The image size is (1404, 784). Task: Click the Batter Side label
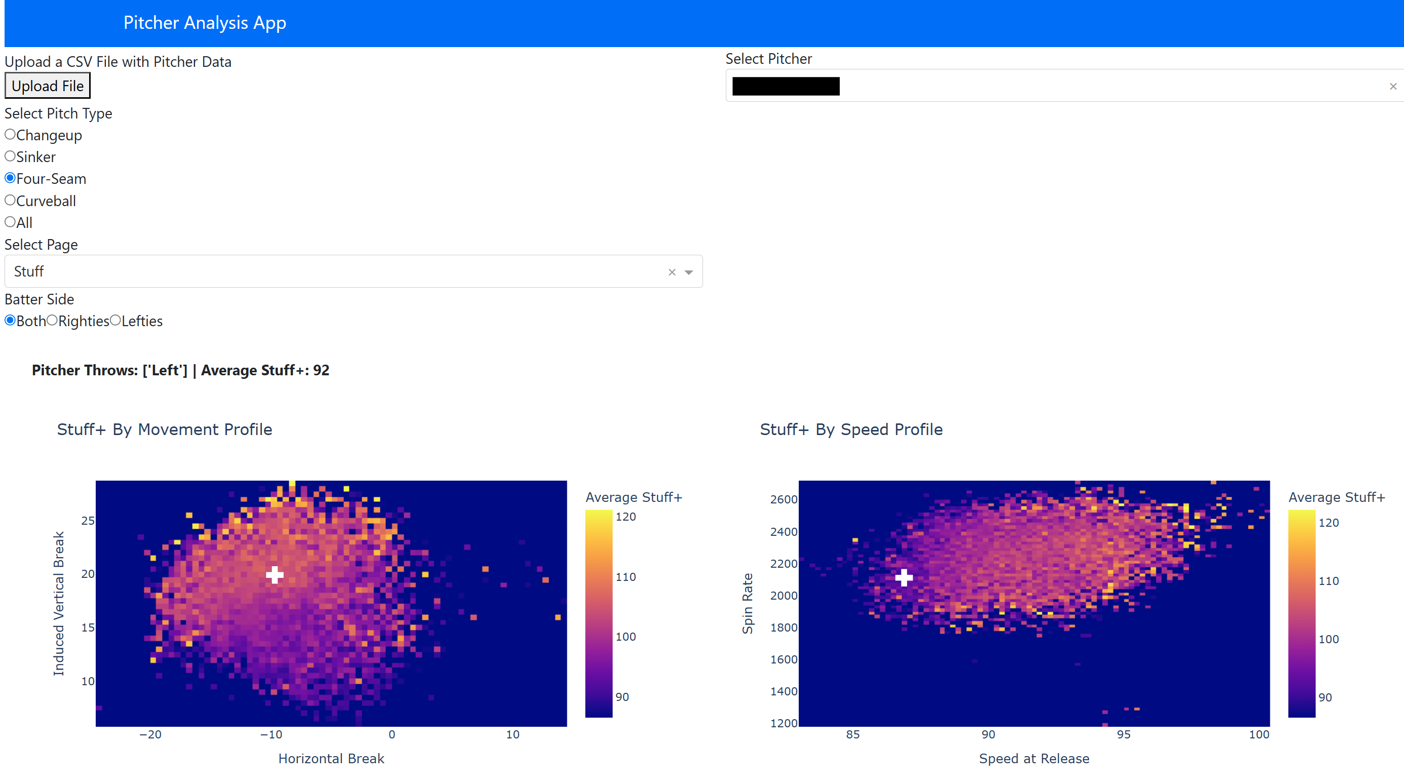click(39, 300)
